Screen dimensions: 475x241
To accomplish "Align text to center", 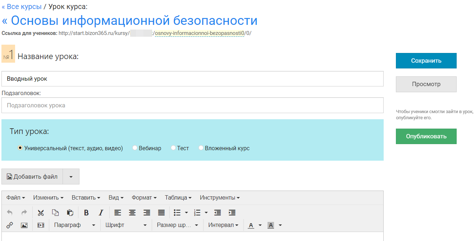I will coord(132,213).
